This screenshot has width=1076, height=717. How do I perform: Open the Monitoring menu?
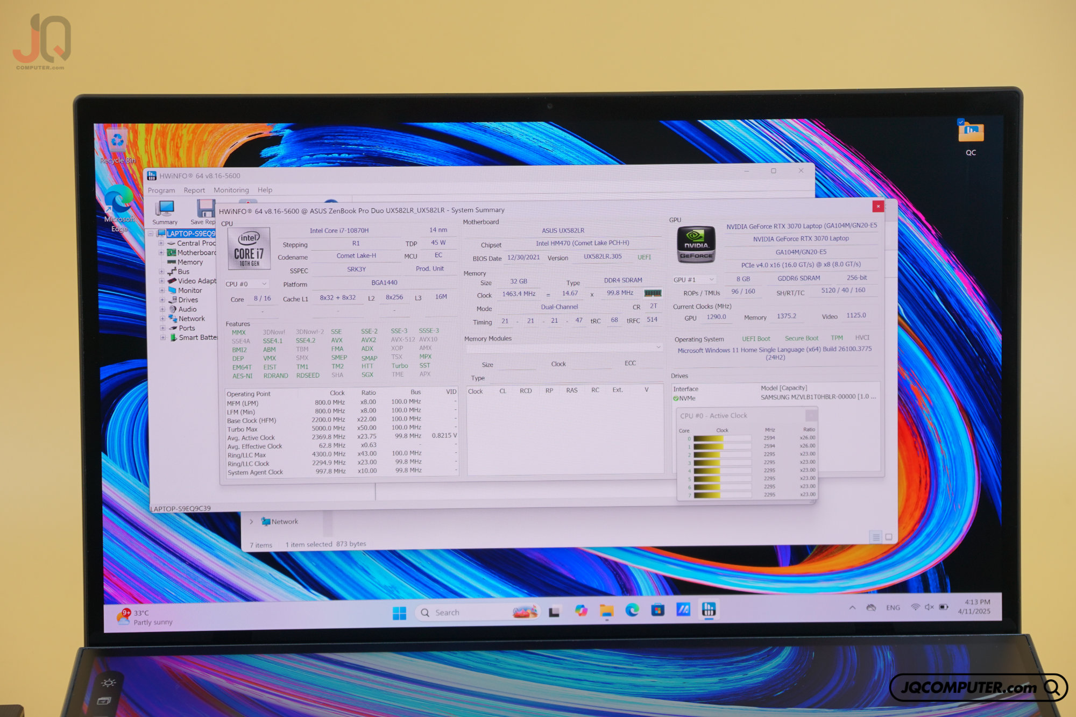coord(231,190)
